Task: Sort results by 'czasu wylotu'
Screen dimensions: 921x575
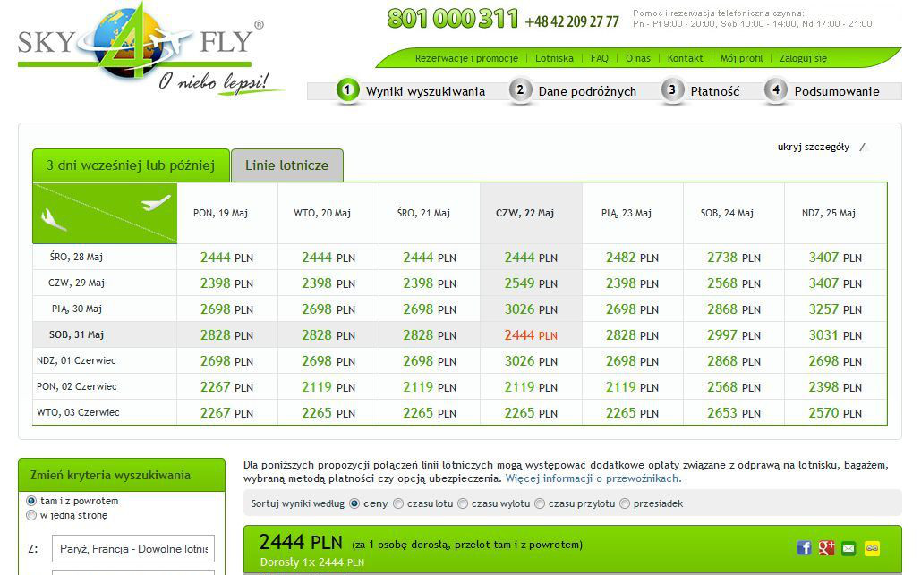Action: point(463,503)
